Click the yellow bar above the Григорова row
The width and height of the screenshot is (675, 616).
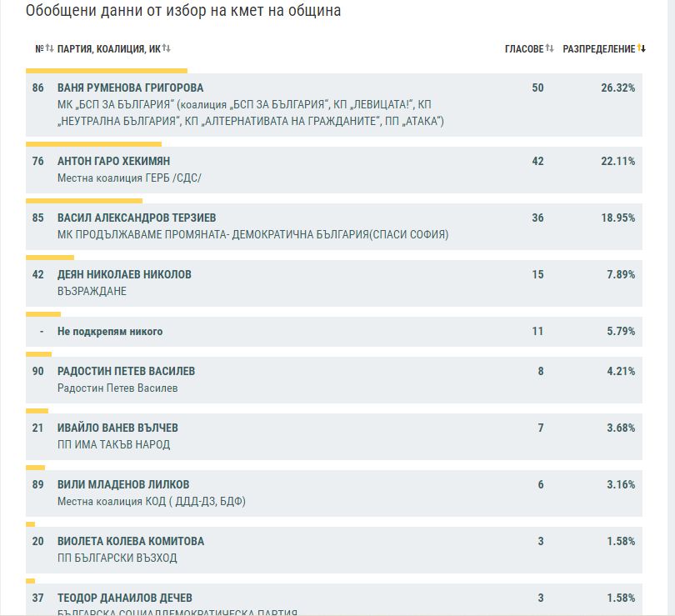pos(107,71)
